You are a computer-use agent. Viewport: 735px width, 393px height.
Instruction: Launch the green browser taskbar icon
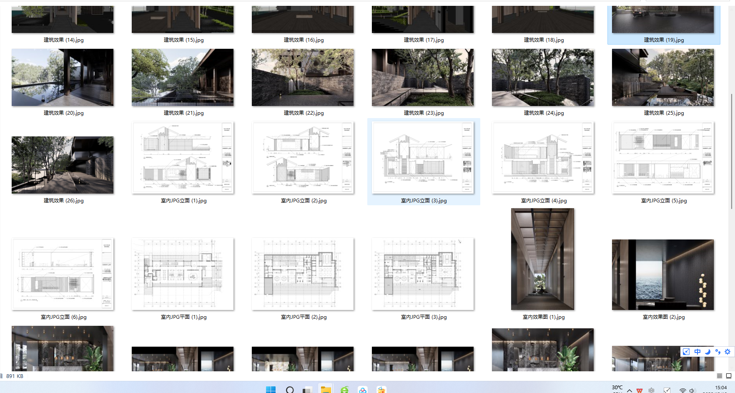tap(344, 390)
